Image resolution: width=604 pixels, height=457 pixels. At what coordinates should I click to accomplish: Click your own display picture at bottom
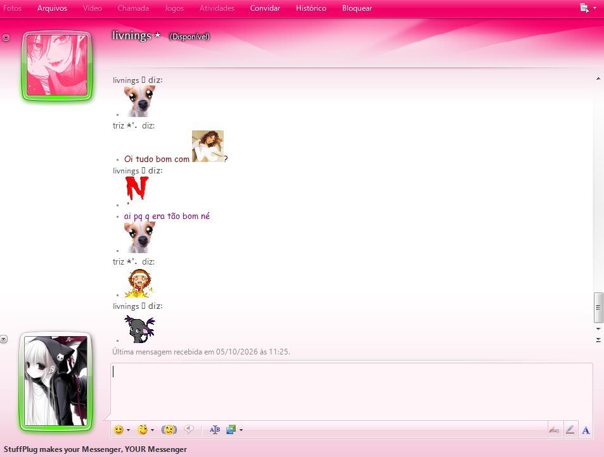[56, 381]
